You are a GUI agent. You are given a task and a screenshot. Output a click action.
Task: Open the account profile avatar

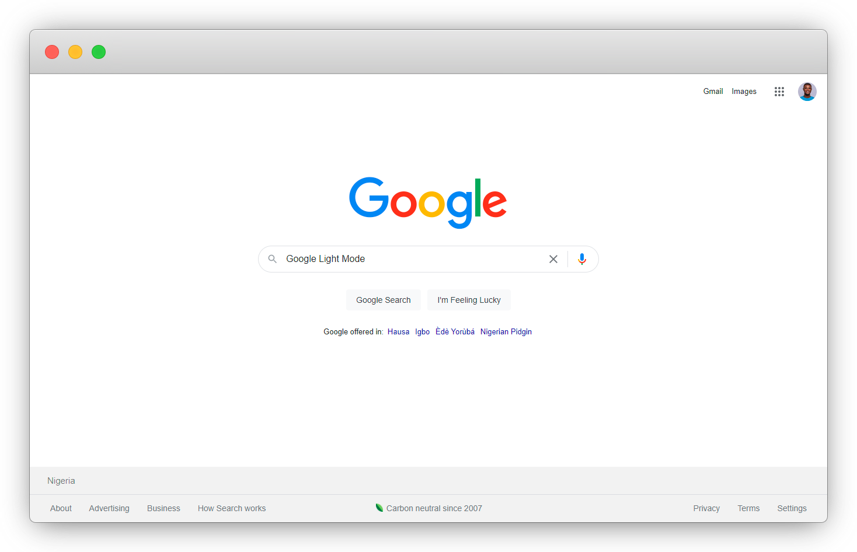807,92
